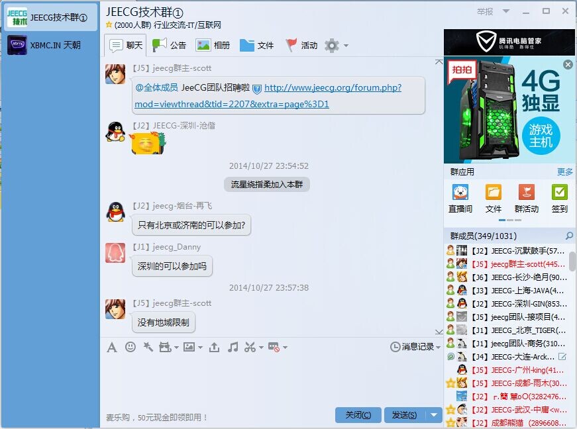The width and height of the screenshot is (577, 429).
Task: Open the font formatting tool
Action: click(112, 347)
